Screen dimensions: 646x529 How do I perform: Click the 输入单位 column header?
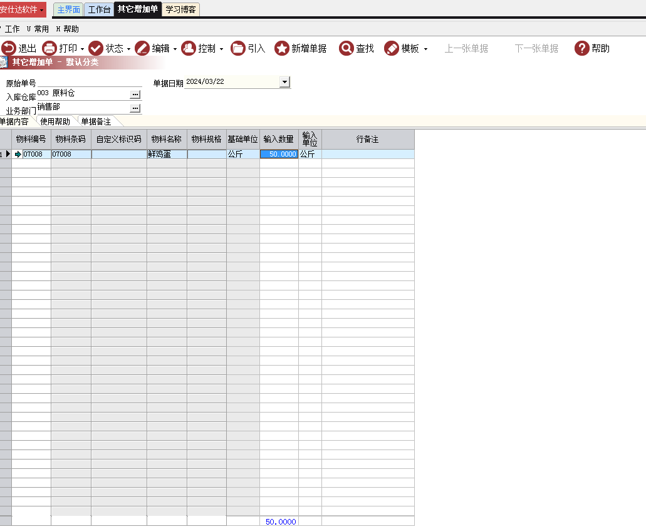tap(310, 139)
